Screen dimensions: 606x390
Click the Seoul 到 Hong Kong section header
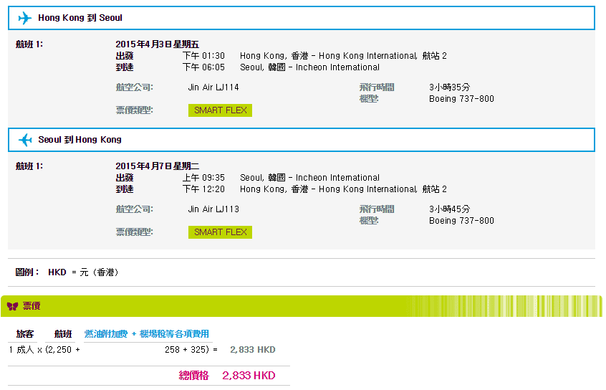80,140
